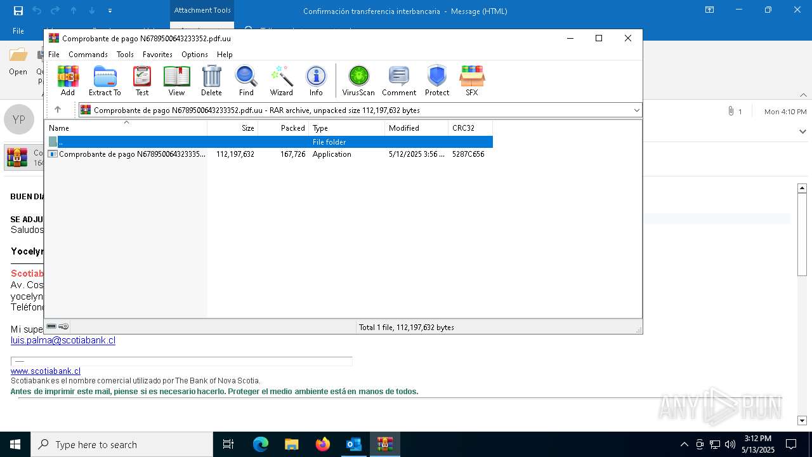Open the Find search tool
Viewport: 812px width, 457px height.
(x=246, y=81)
